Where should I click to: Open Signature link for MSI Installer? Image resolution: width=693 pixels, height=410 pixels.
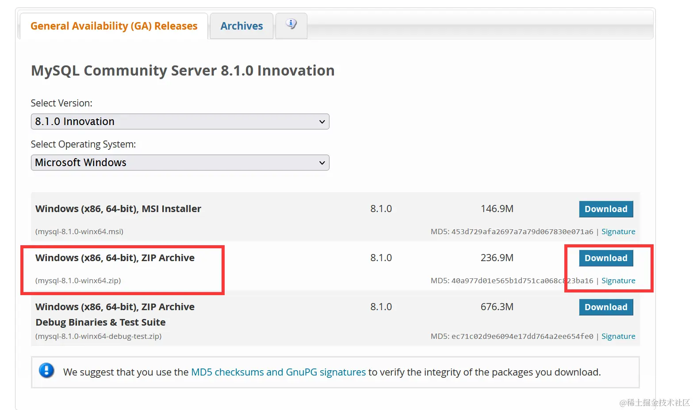(618, 232)
